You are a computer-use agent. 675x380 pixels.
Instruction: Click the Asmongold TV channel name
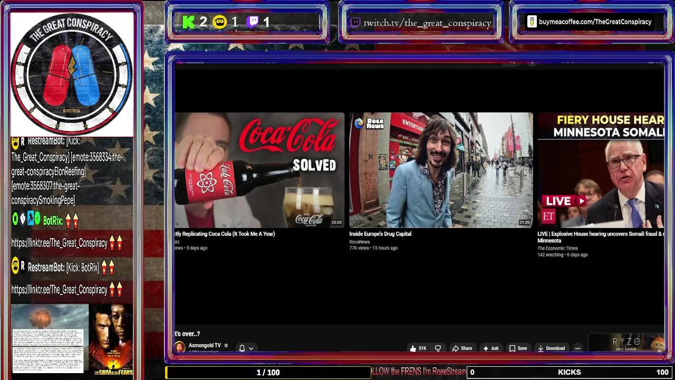[205, 346]
